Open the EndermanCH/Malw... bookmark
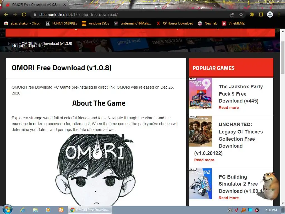This screenshot has height=214, width=285. click(133, 23)
